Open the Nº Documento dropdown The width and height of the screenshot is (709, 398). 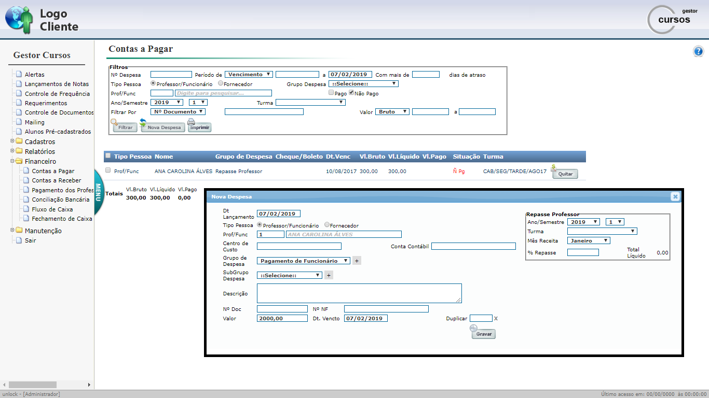point(178,112)
